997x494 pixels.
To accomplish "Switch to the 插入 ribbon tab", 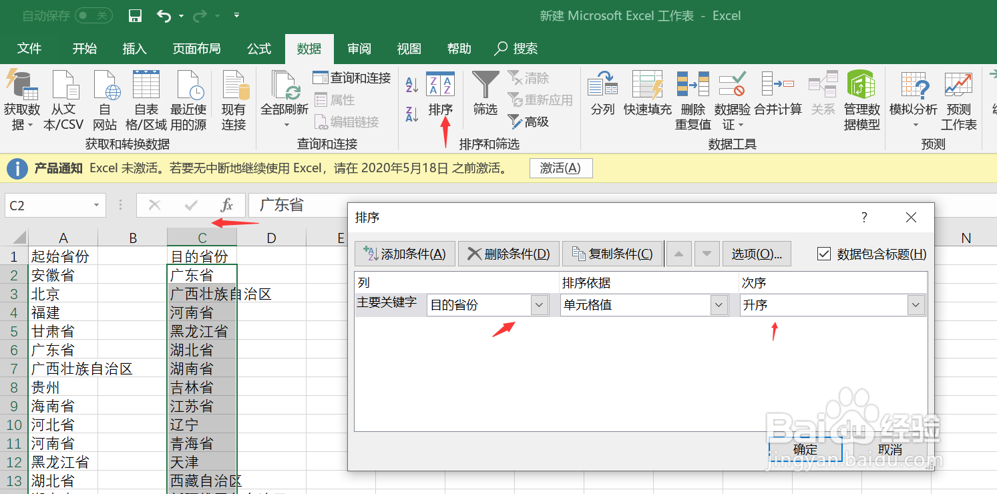I will pos(135,49).
